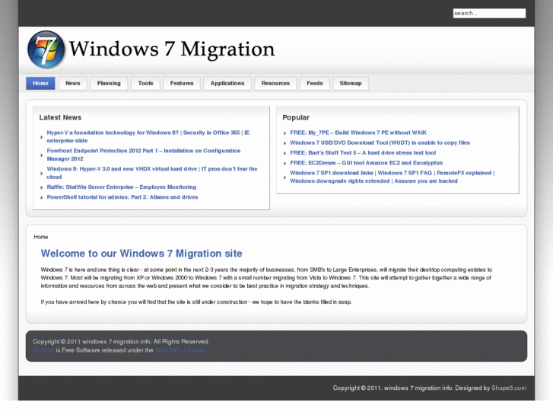Open Raffle StatWin Server Enterprise link
The width and height of the screenshot is (553, 415).
point(121,187)
